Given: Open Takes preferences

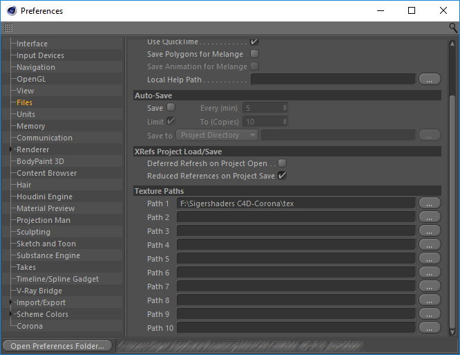Looking at the screenshot, I should [x=26, y=267].
